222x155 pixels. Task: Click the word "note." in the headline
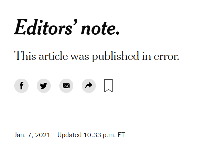point(100,29)
